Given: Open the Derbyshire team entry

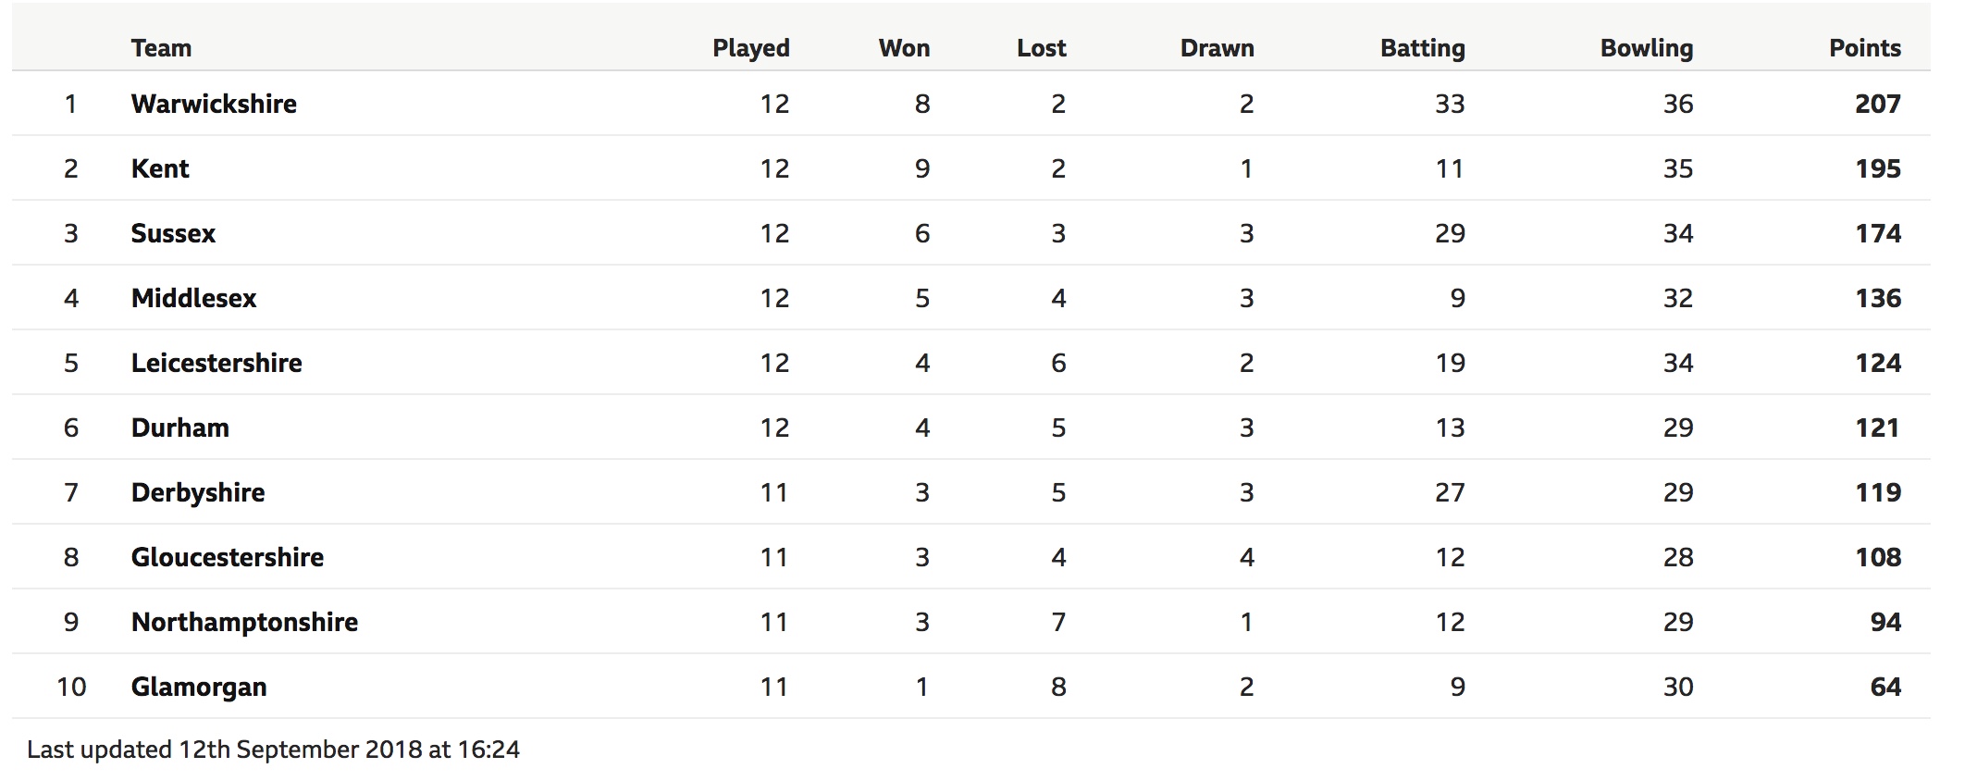Looking at the screenshot, I should click(x=198, y=492).
